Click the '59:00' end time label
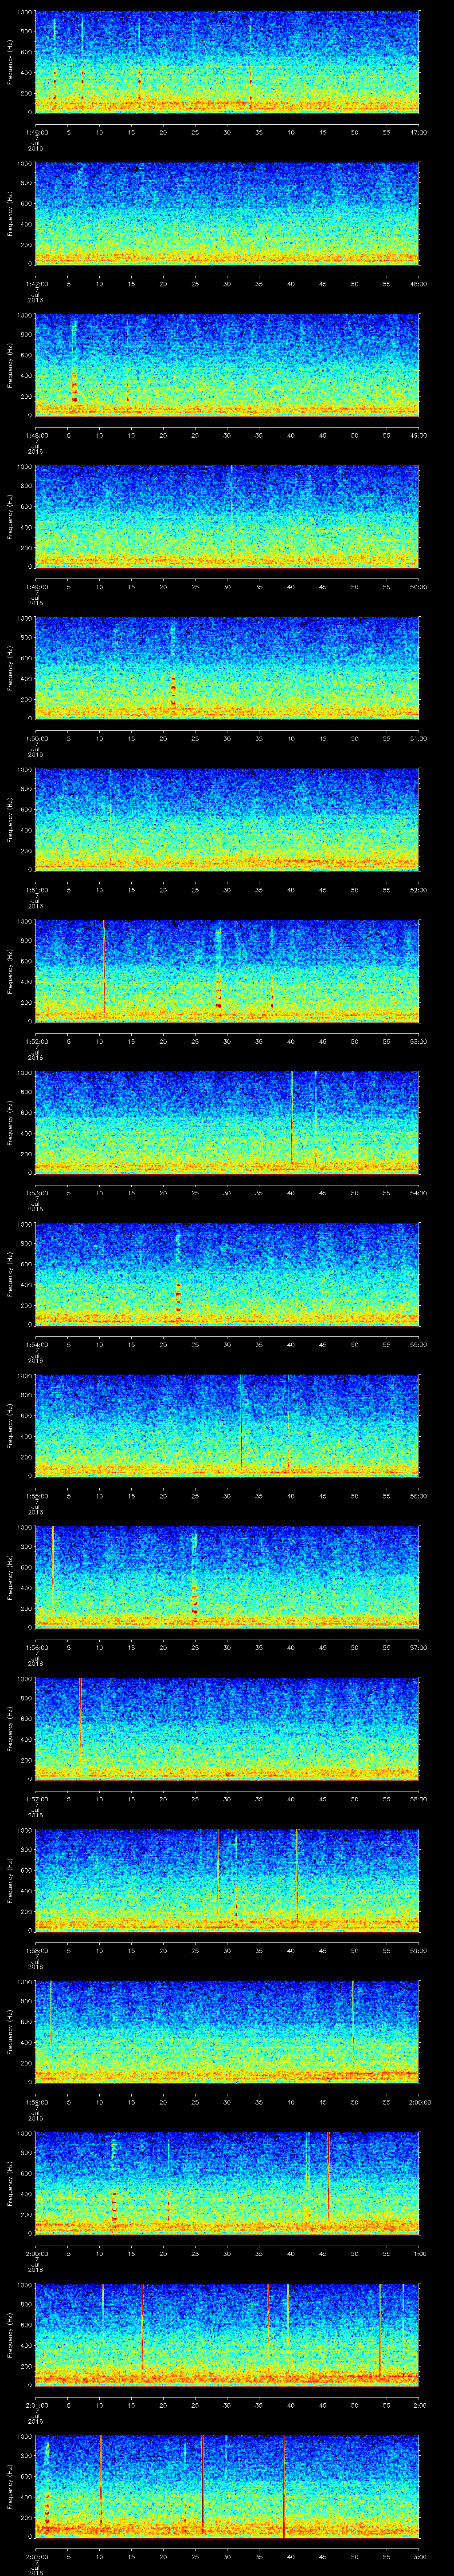Screen dimensions: 454x2576 (418, 1950)
